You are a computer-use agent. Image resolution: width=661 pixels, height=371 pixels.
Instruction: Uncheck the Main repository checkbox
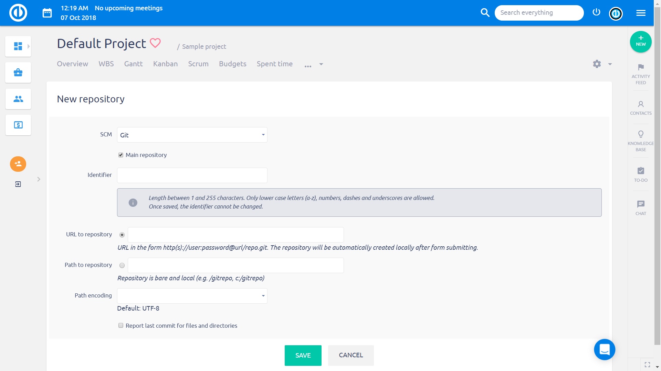[120, 155]
